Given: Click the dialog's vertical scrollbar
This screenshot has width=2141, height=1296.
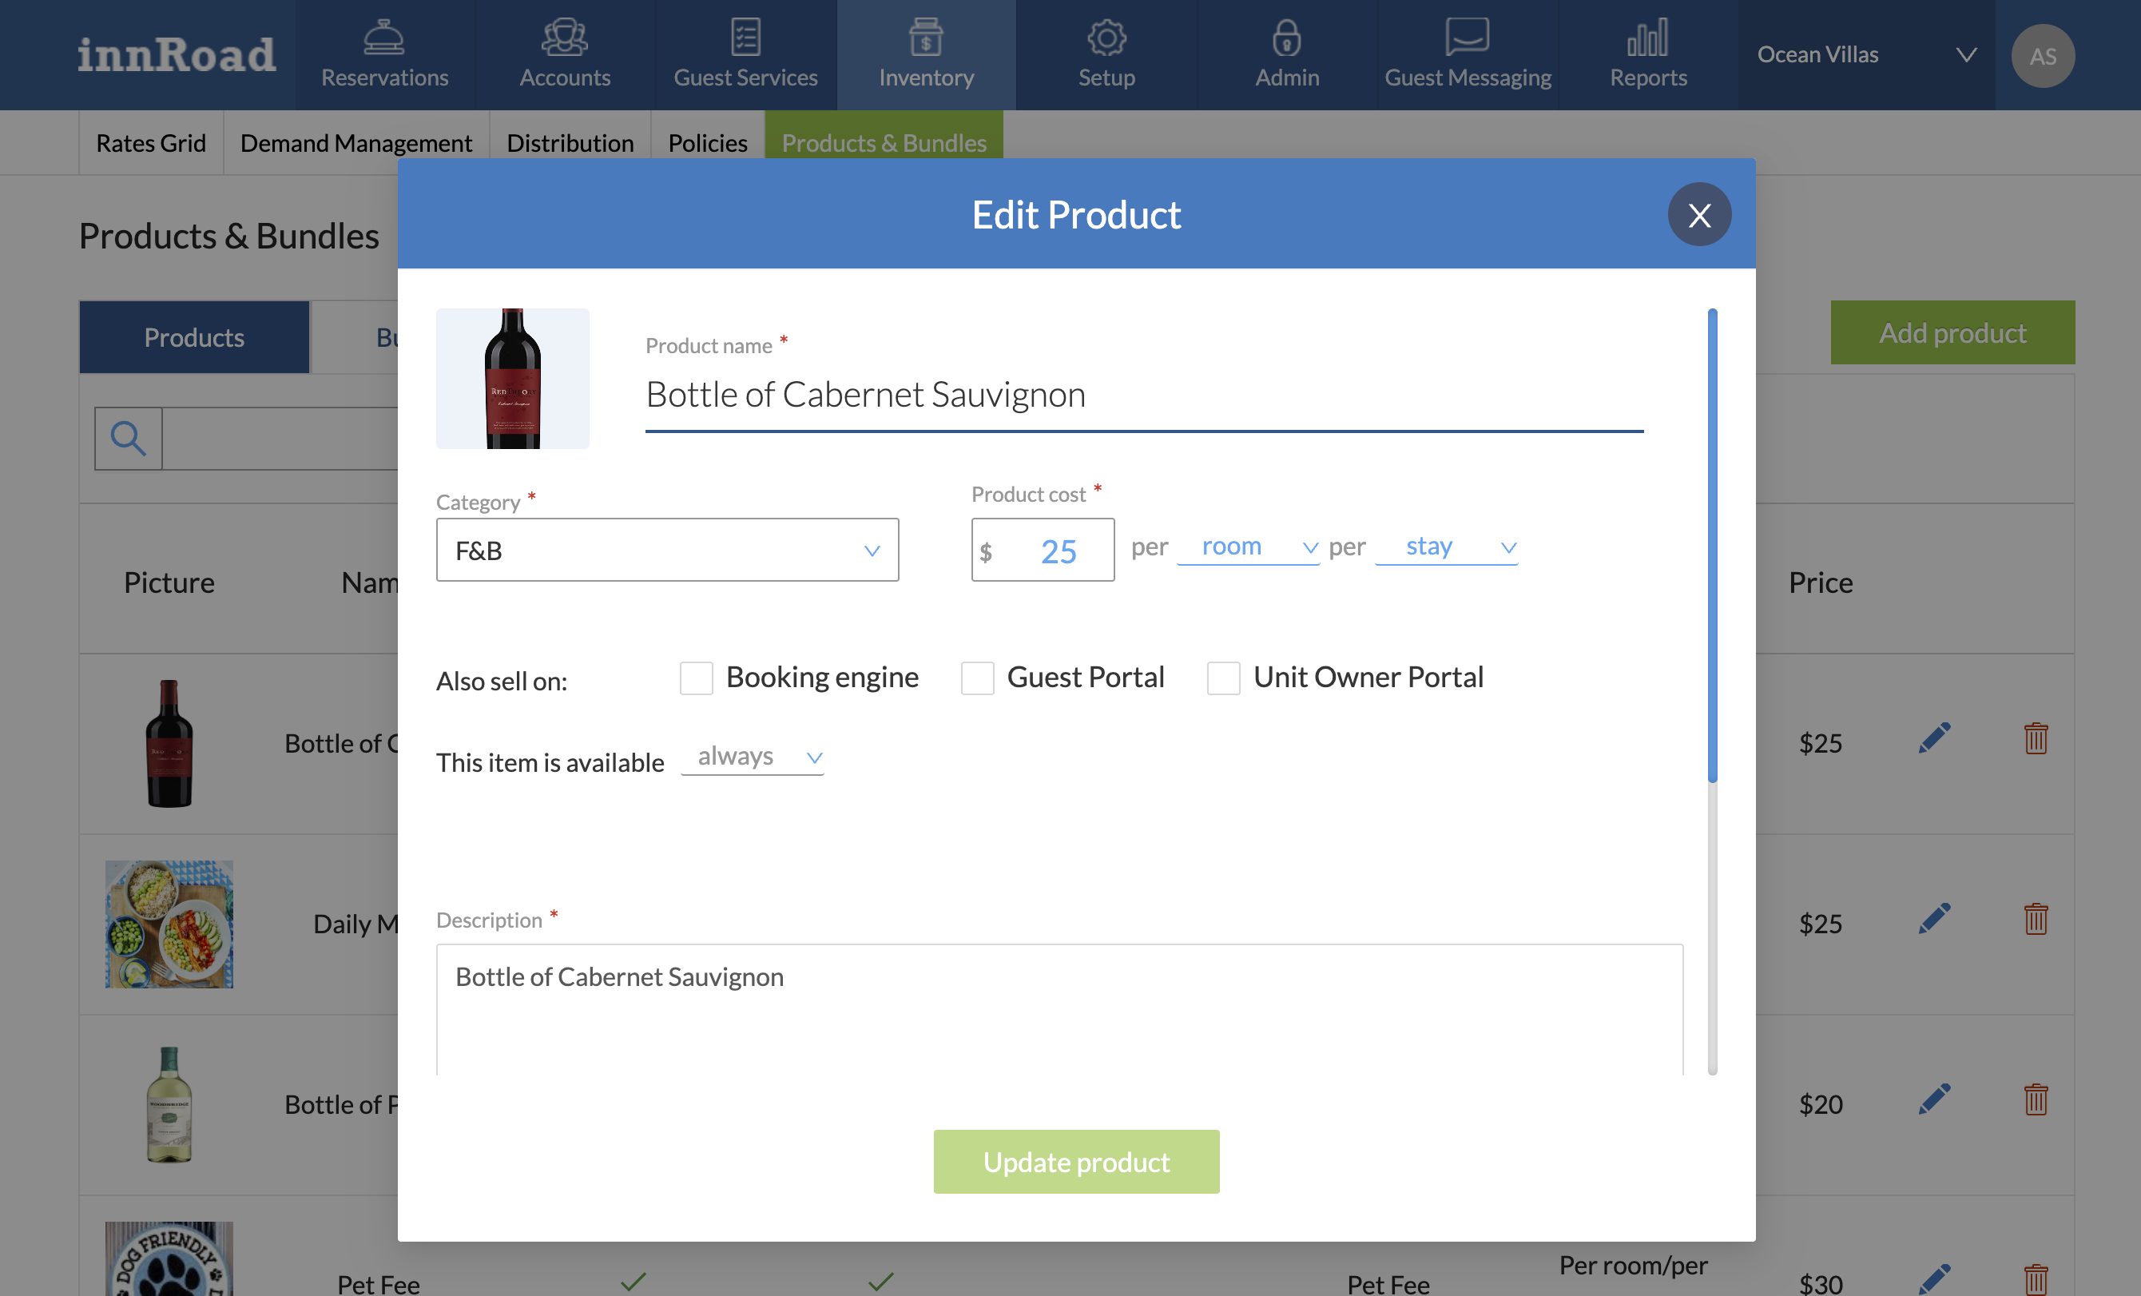Looking at the screenshot, I should coord(1712,546).
